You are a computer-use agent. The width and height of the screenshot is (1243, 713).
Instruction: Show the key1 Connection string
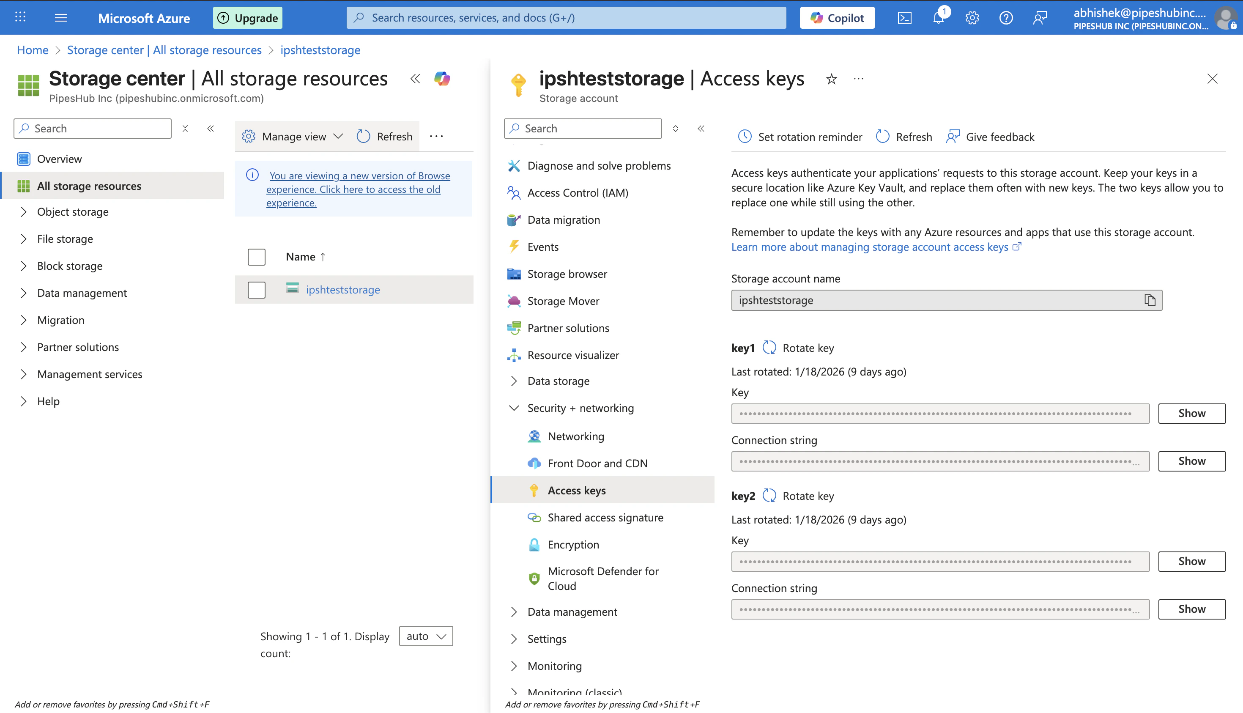[1191, 461]
